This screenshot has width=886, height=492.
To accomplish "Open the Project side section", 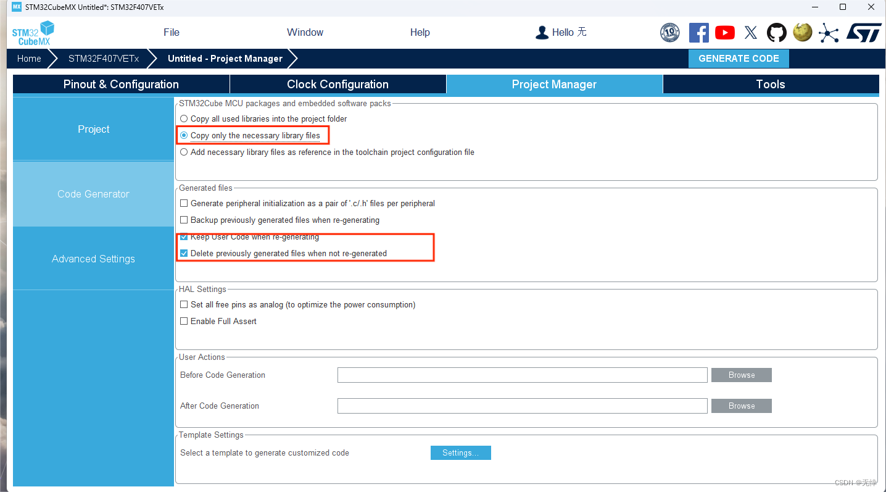I will click(x=93, y=129).
